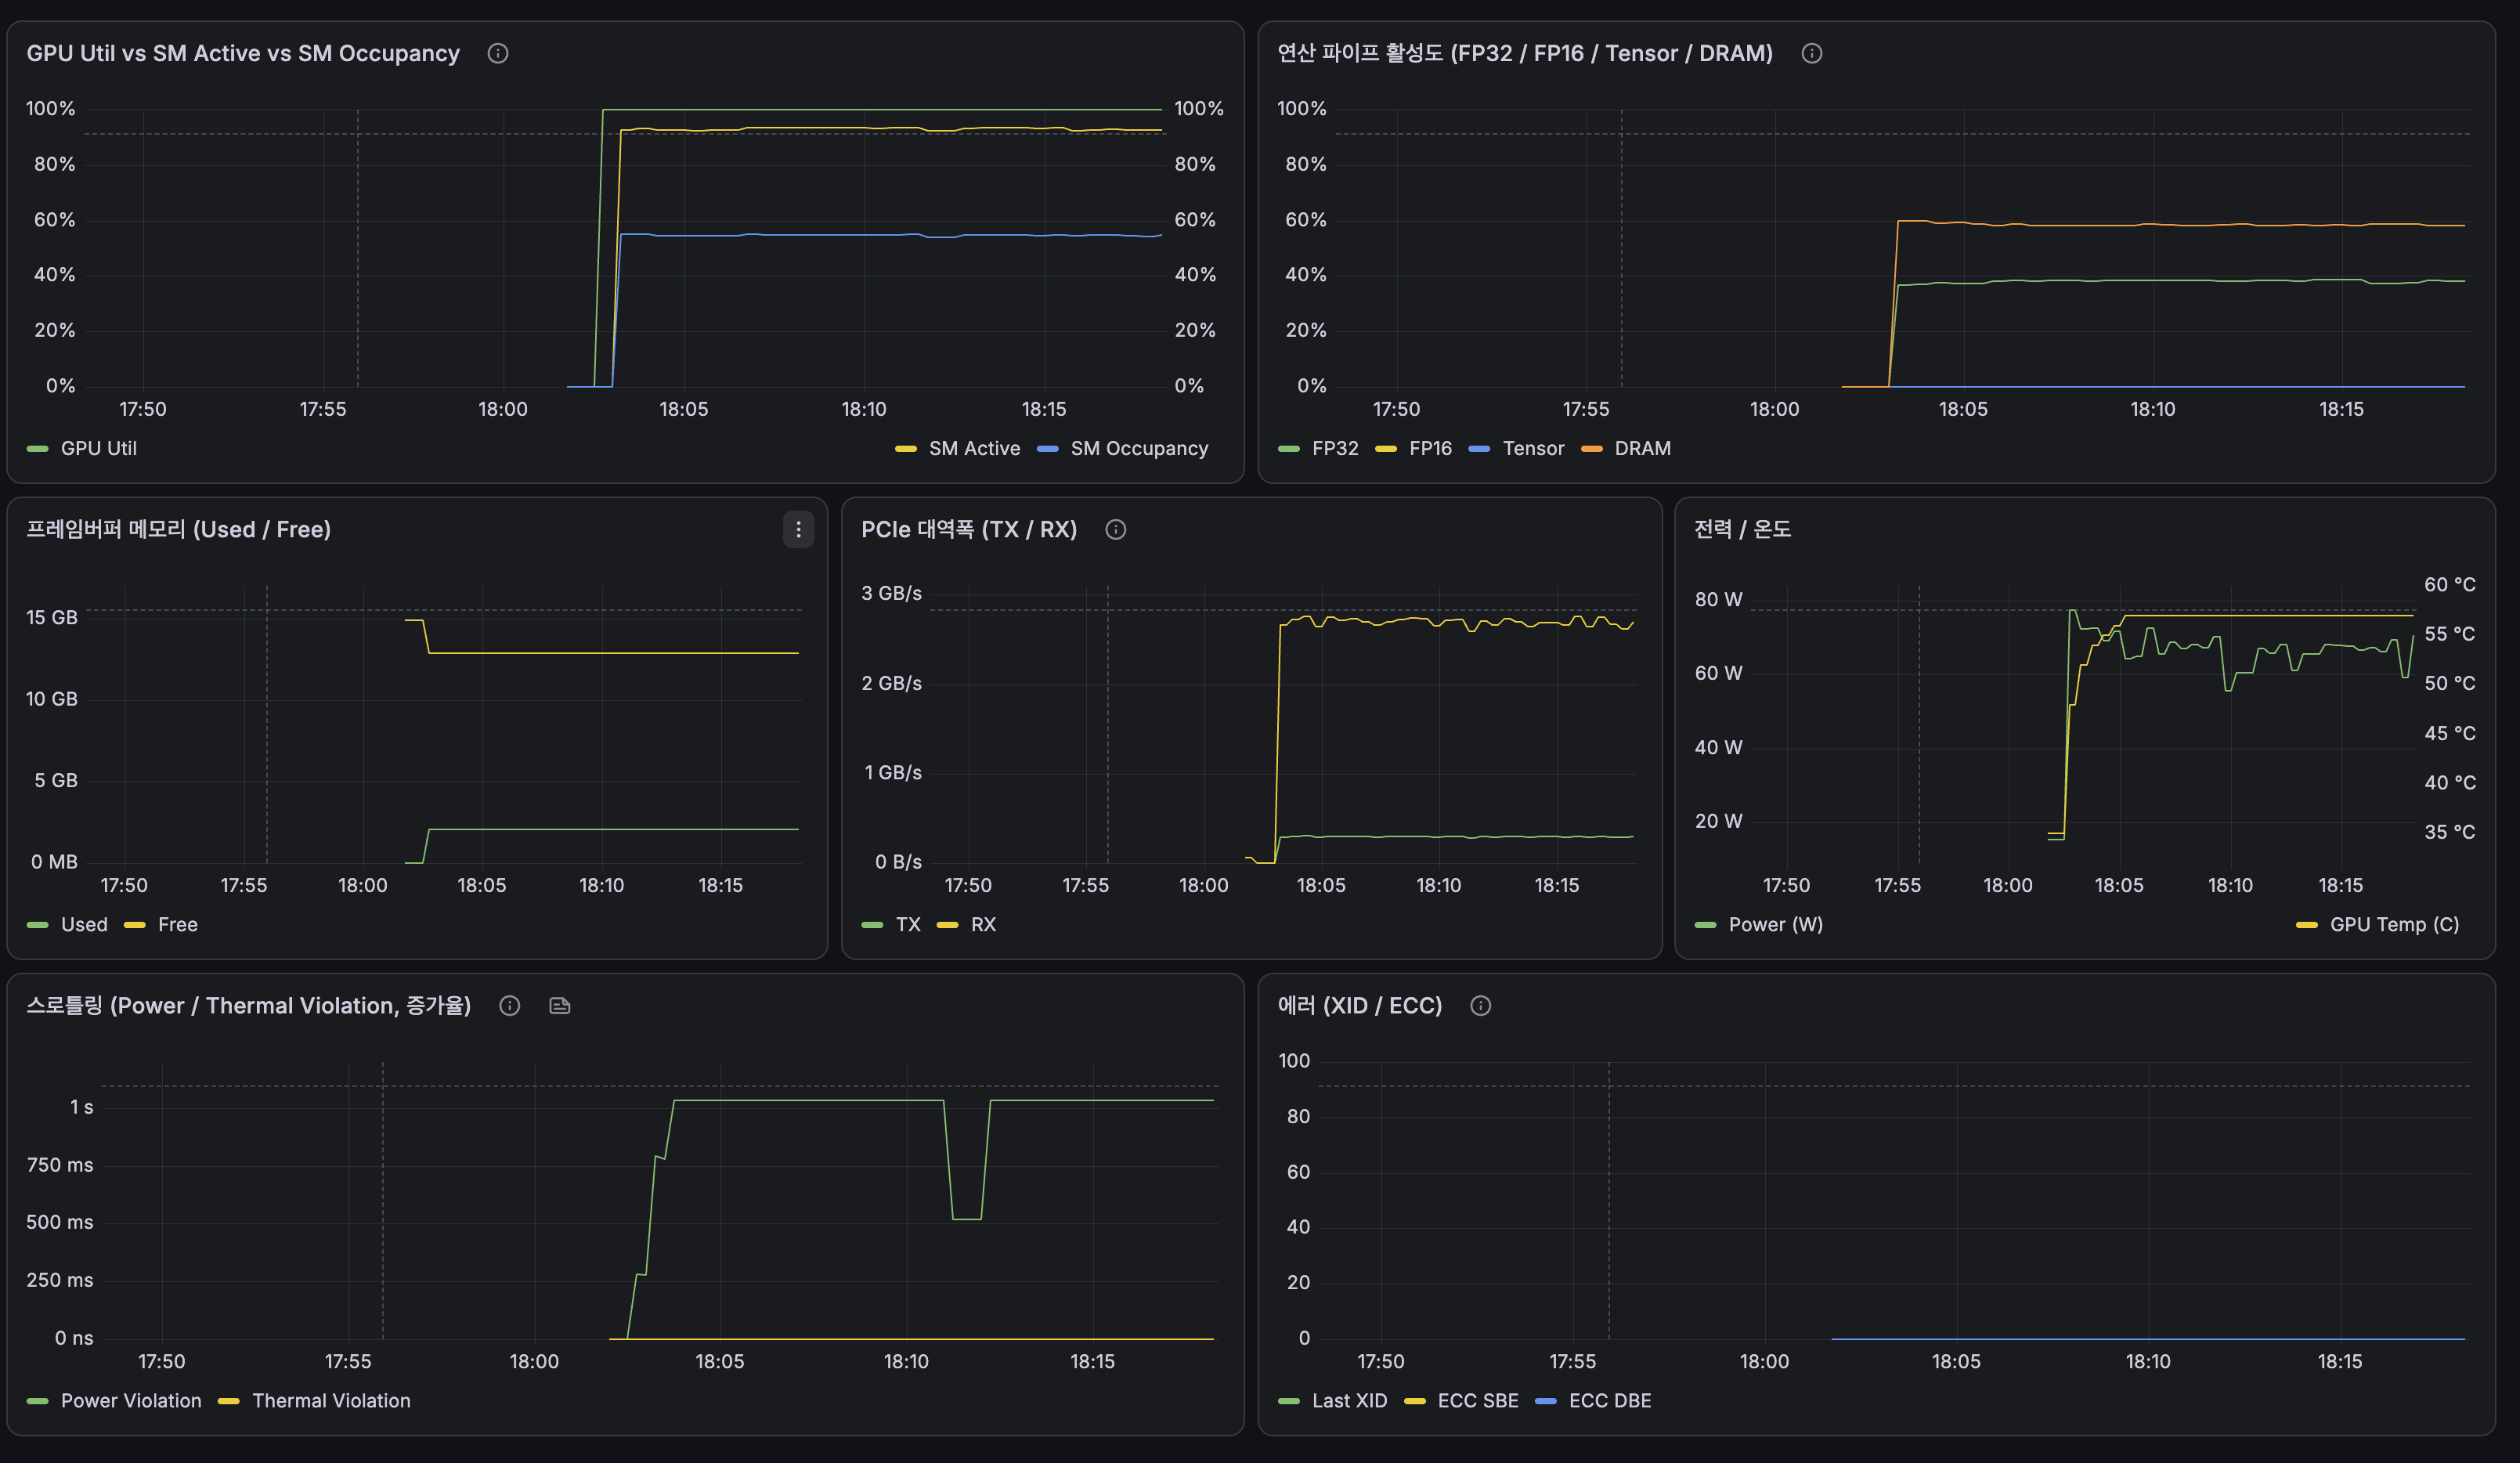Open info icon beside 스로틀링 panel title
The height and width of the screenshot is (1463, 2520).
click(x=509, y=1006)
